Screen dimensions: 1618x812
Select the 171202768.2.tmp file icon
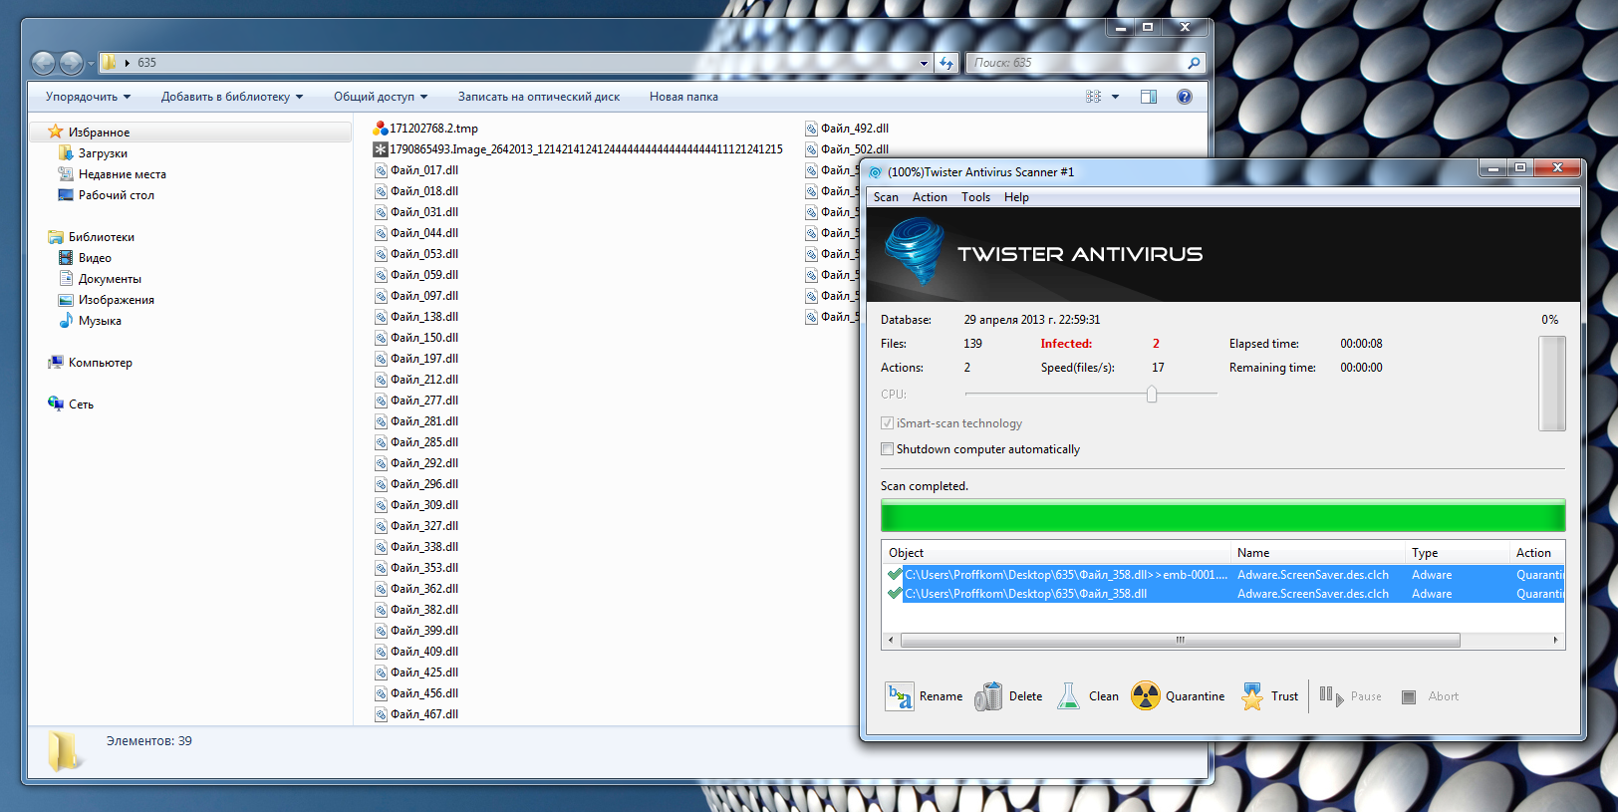pos(381,129)
